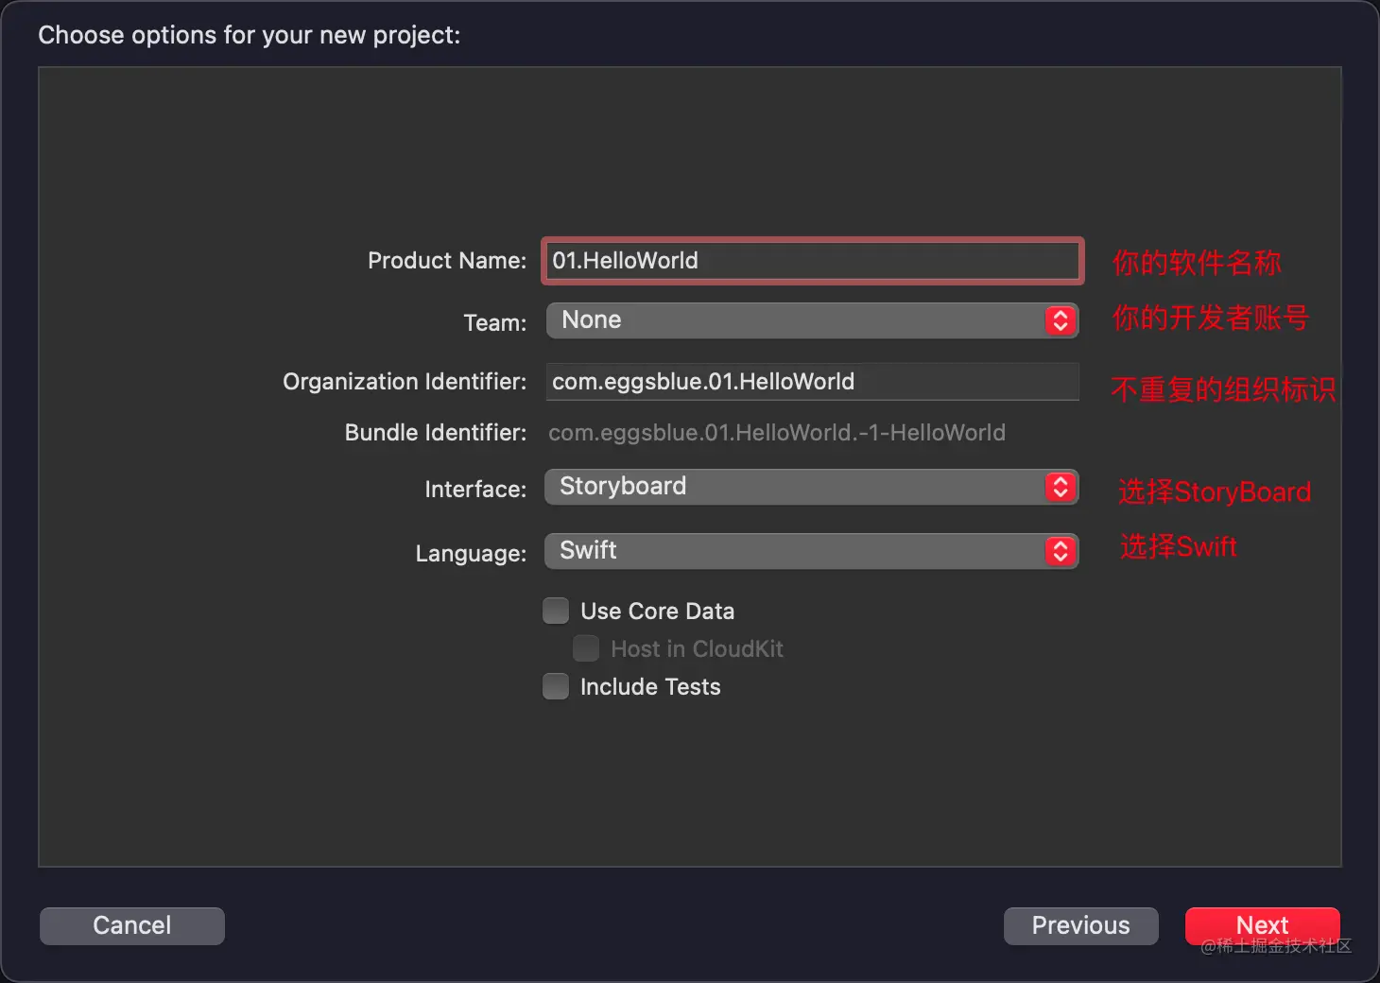Click the "Language:" label text
Screen dimensions: 1380x983
(x=471, y=553)
